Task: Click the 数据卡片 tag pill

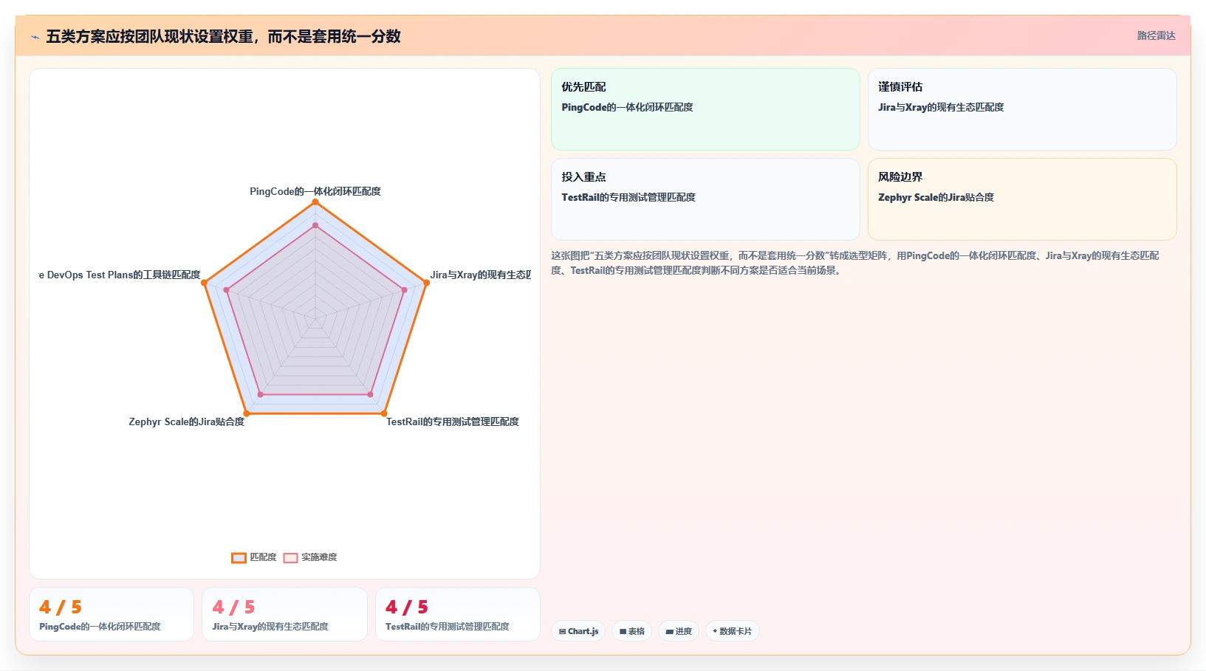Action: coord(732,631)
